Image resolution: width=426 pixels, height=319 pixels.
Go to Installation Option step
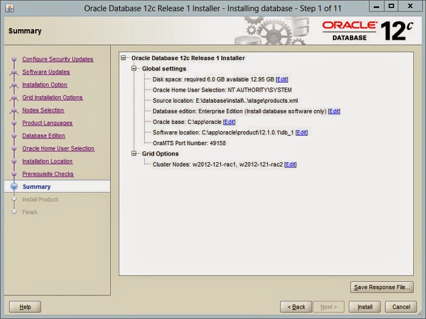pos(44,84)
